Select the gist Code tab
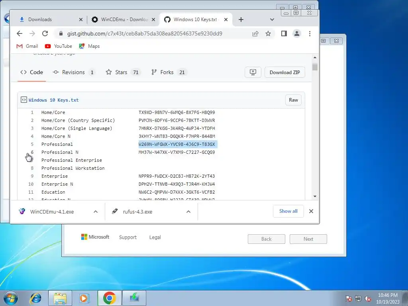Screen dimensions: 408x306 click(31, 73)
